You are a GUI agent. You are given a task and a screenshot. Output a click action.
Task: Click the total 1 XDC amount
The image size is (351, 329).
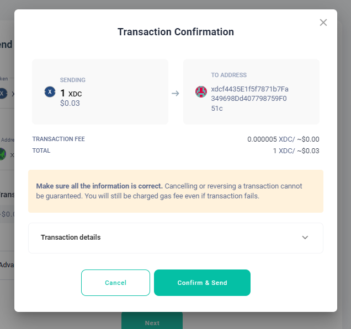tap(296, 150)
